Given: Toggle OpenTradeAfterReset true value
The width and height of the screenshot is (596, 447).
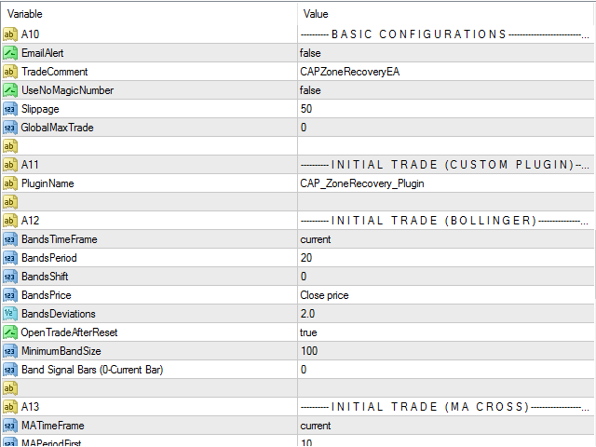Looking at the screenshot, I should (446, 332).
